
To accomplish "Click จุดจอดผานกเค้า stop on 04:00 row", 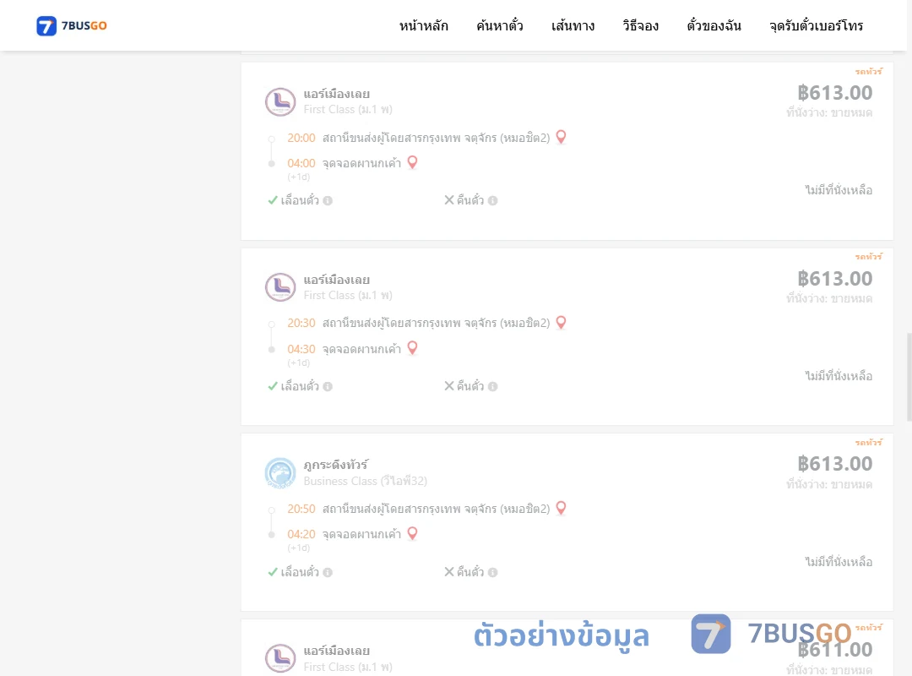I will (x=361, y=164).
